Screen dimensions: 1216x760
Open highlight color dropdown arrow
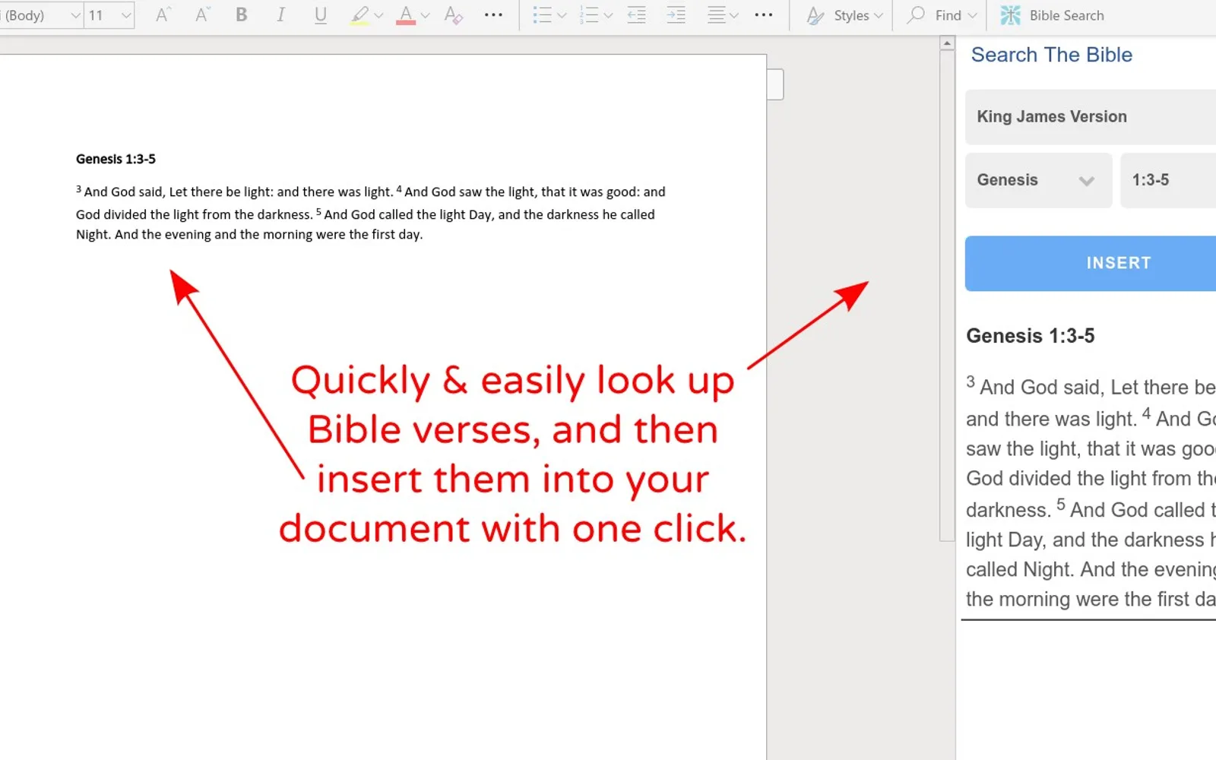[x=378, y=15]
